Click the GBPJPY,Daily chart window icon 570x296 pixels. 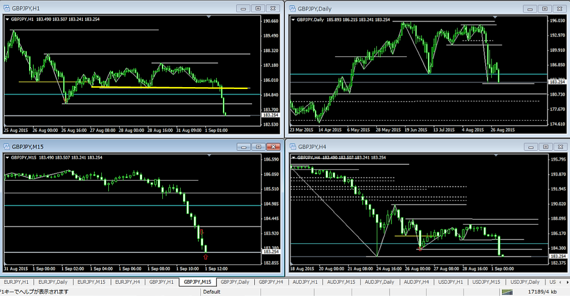tap(292, 8)
